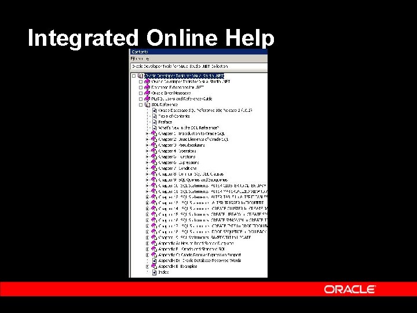Click the Contents panel title bar
The image size is (417, 313).
[x=199, y=52]
